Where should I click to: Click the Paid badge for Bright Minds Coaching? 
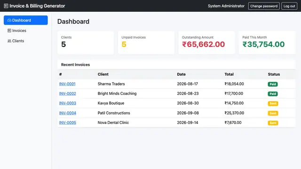(x=273, y=94)
